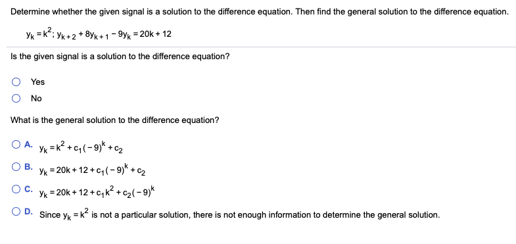This screenshot has width=516, height=244.
Task: Select the "Yes" radio button
Action: [16, 82]
